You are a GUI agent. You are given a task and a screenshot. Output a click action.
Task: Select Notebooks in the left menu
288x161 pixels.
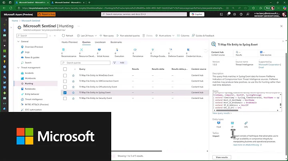tap(30, 89)
